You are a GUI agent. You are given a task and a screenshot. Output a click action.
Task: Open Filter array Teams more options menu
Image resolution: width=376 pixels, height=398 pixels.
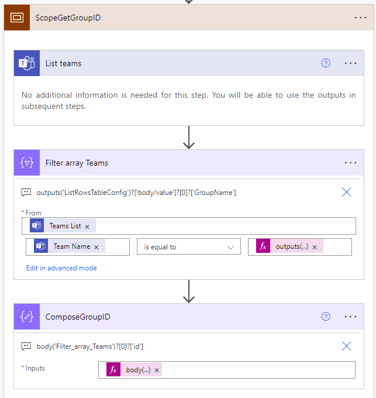click(350, 163)
